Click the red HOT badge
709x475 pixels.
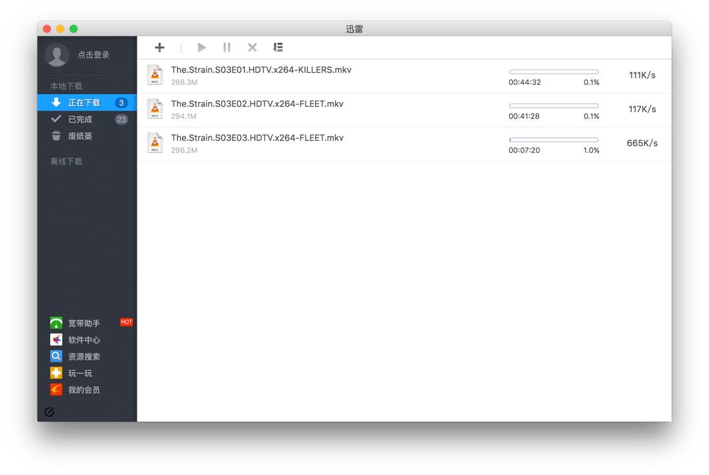click(127, 322)
